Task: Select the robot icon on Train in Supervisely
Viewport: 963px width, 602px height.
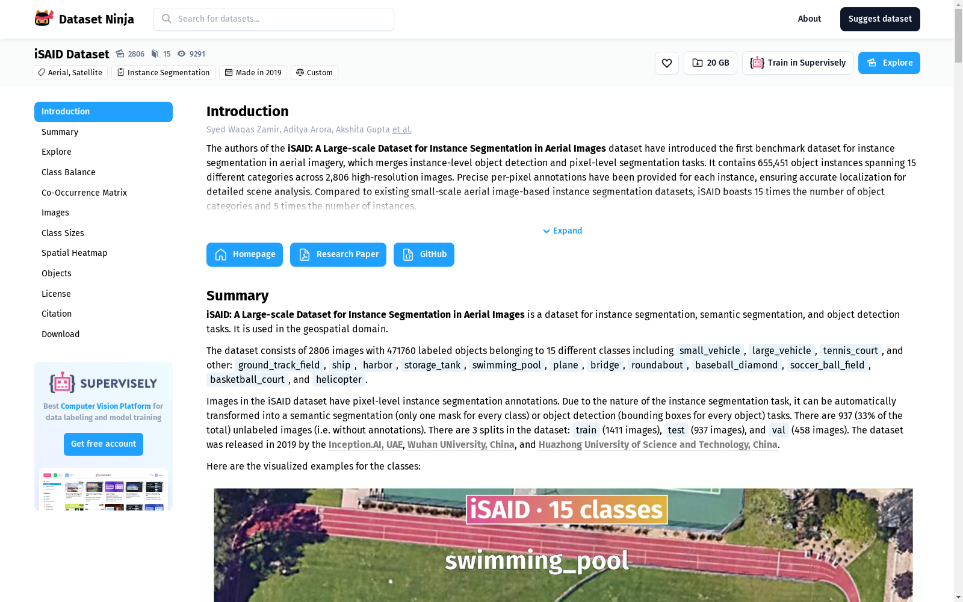Action: pos(756,62)
